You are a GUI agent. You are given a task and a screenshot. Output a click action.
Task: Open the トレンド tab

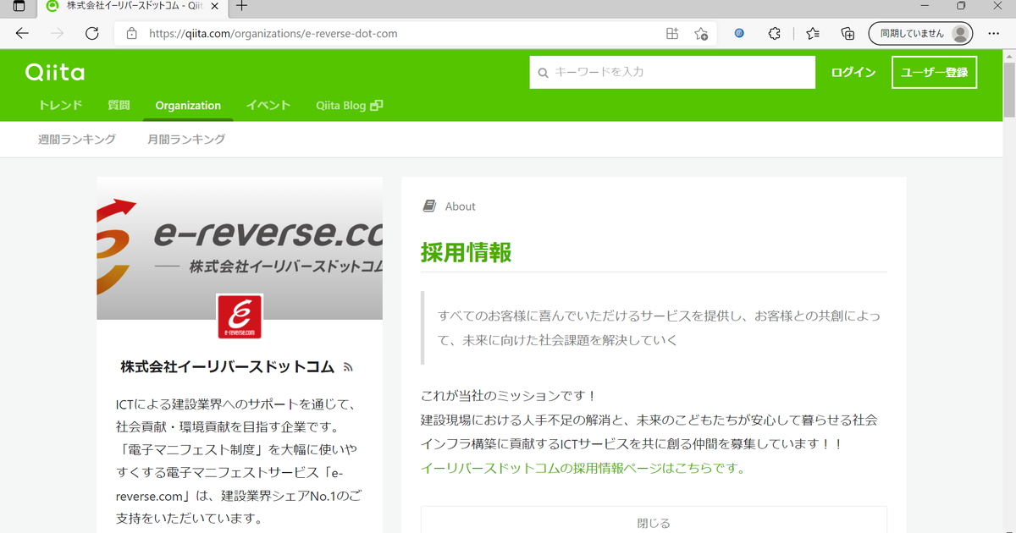tap(60, 106)
